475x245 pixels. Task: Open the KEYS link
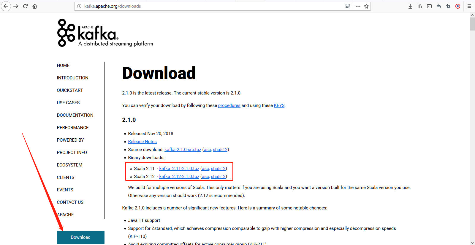pyautogui.click(x=279, y=105)
